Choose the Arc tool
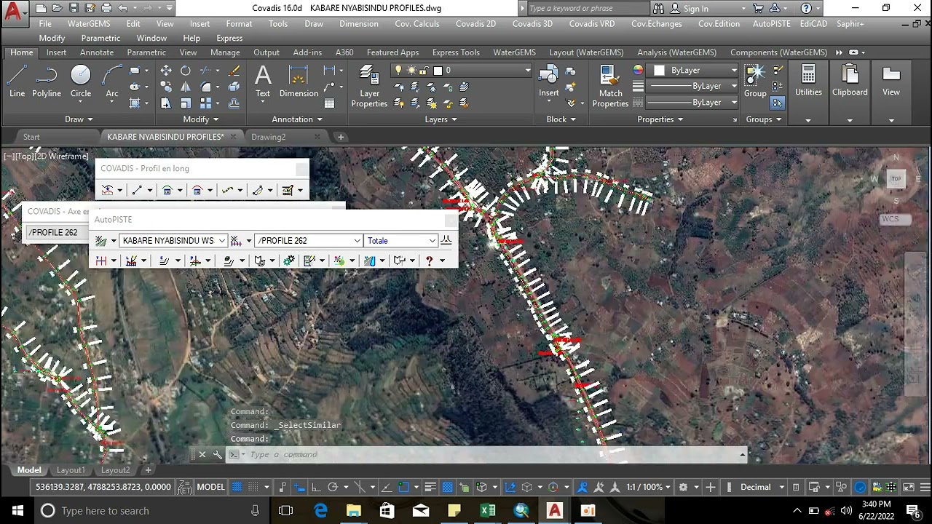Image resolution: width=932 pixels, height=524 pixels. (112, 82)
